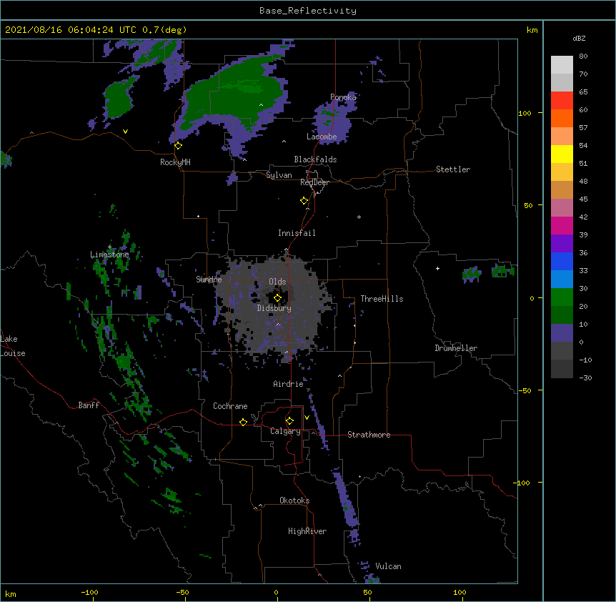This screenshot has height=602, width=616.
Task: Click the Drumheller town label
Action: coord(456,348)
